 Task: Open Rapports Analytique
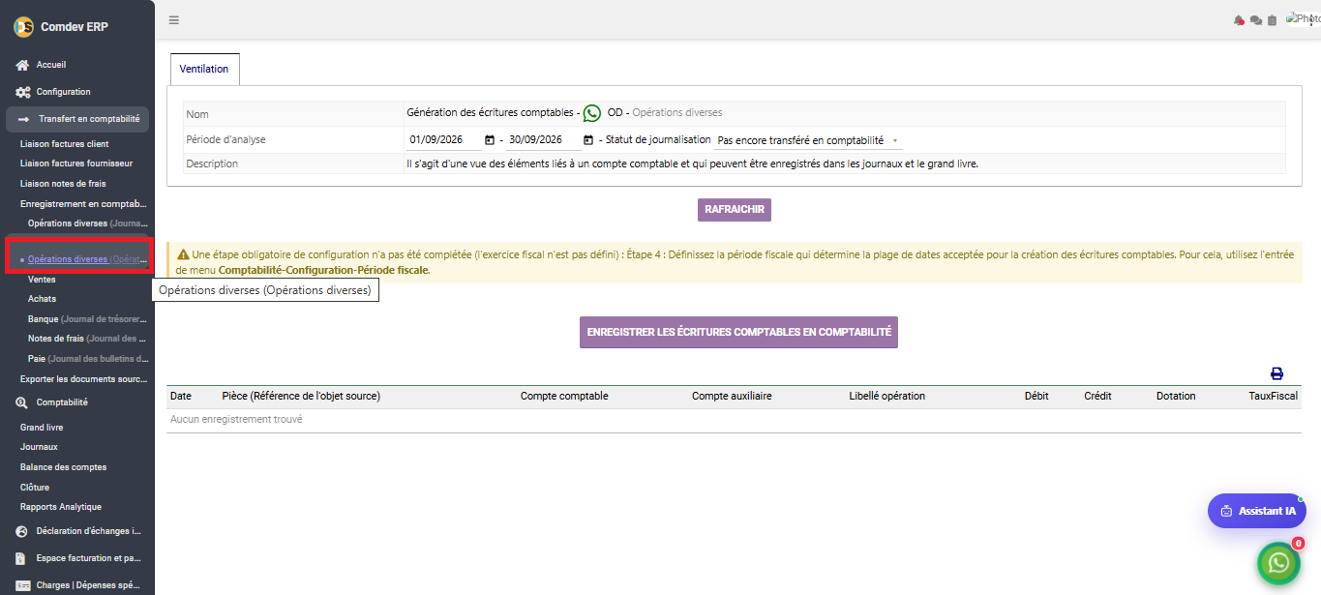click(60, 507)
